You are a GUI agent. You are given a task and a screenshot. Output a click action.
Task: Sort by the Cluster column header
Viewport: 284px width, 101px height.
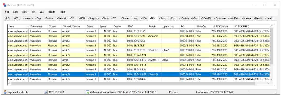54,26
